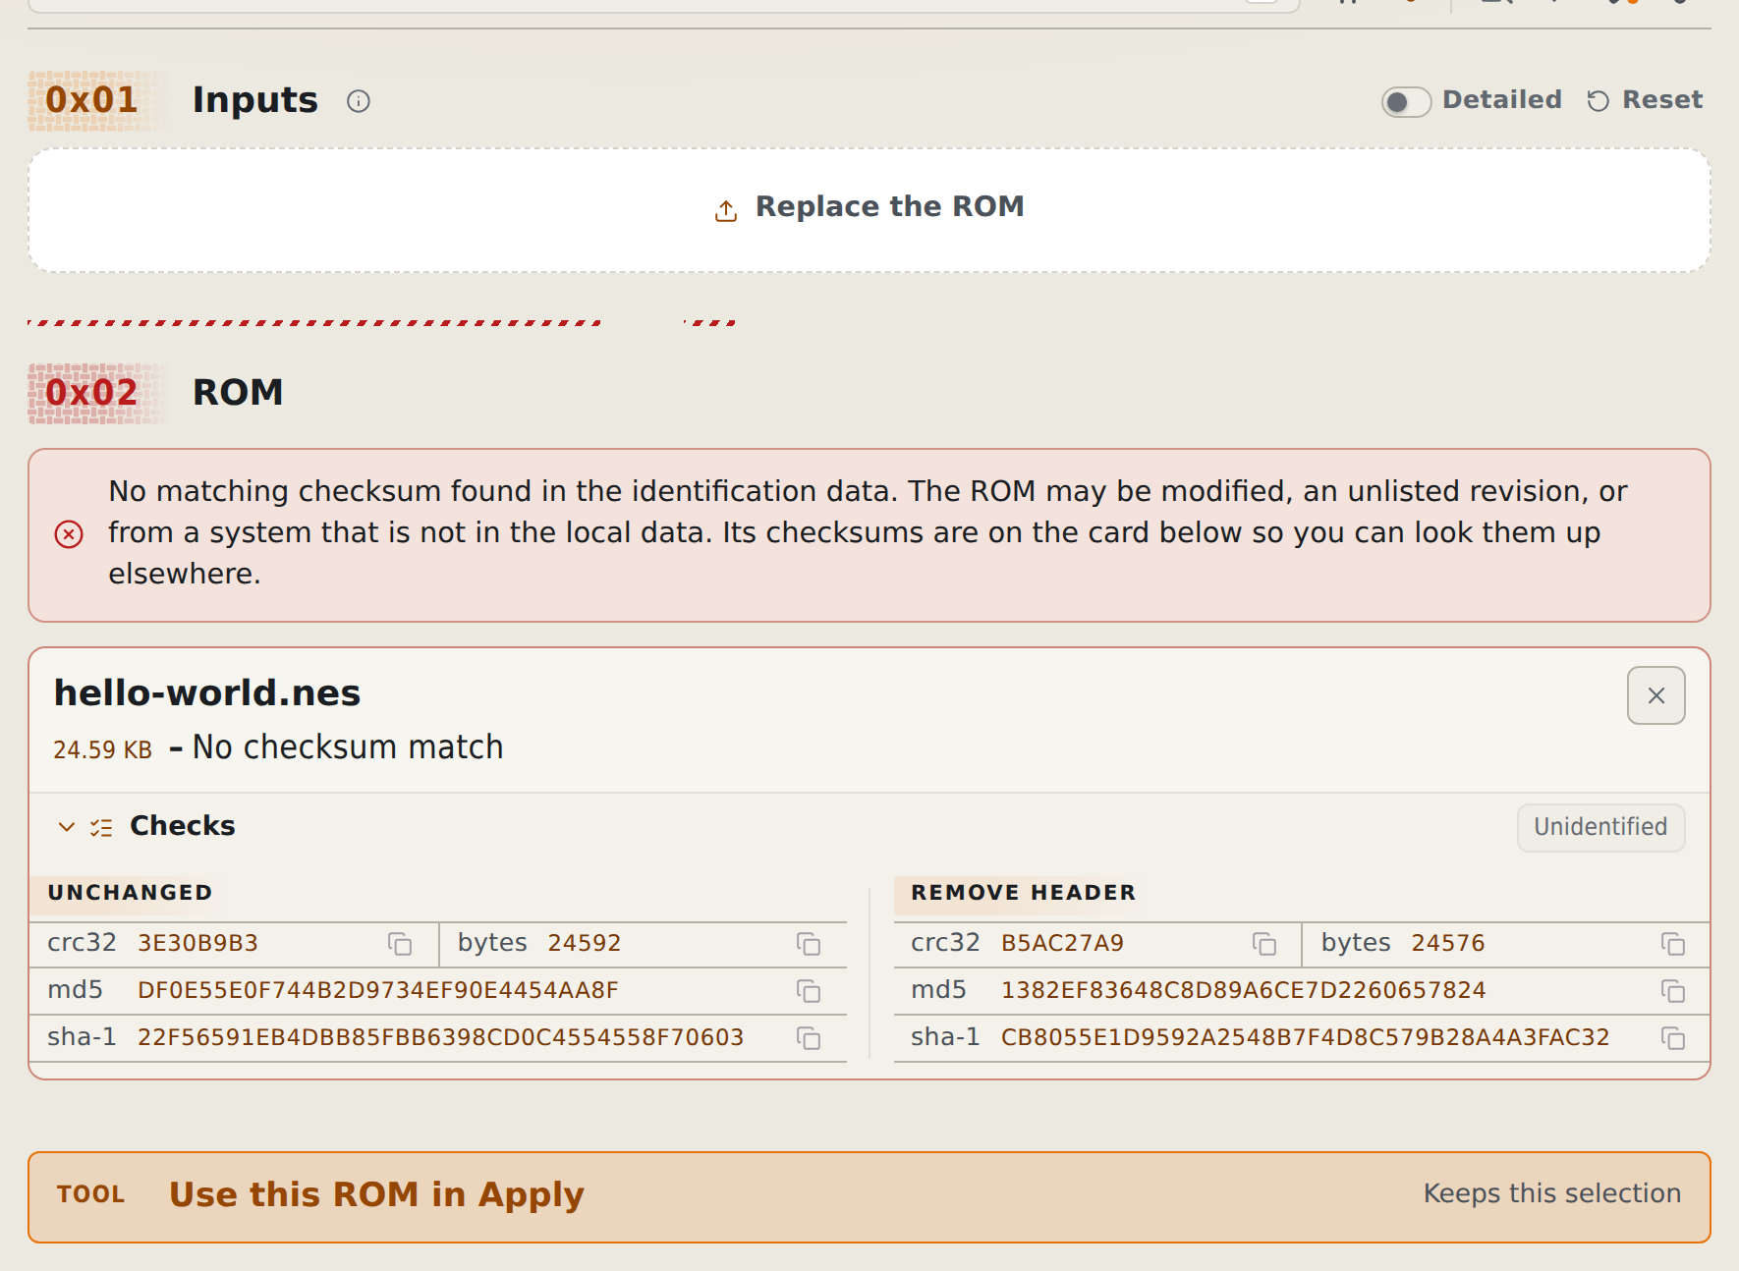Copy the unchanged md5 DF0E55E0 checksum

pos(809,991)
